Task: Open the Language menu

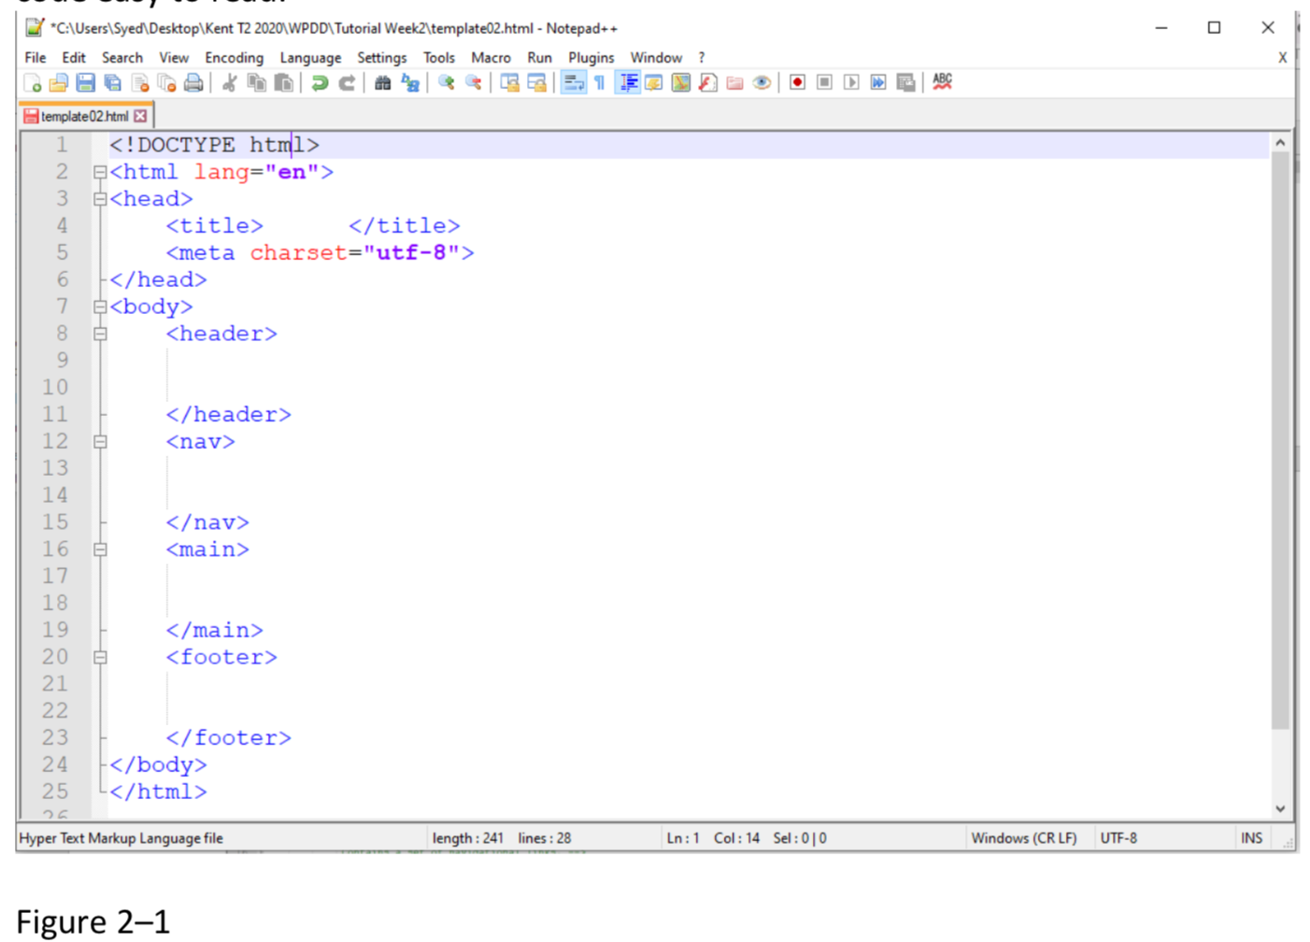Action: [310, 58]
